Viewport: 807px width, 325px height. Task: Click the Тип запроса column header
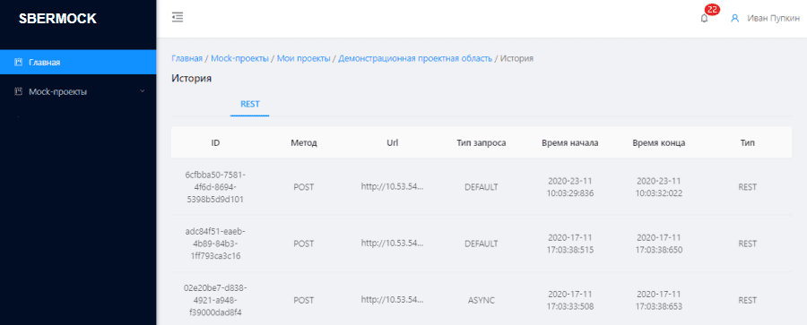point(482,143)
